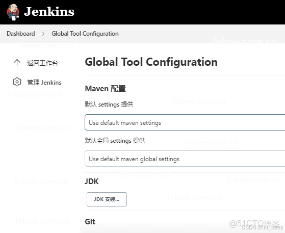The height and width of the screenshot is (233, 285).
Task: Go back via 返回工作台 link
Action: [42, 63]
